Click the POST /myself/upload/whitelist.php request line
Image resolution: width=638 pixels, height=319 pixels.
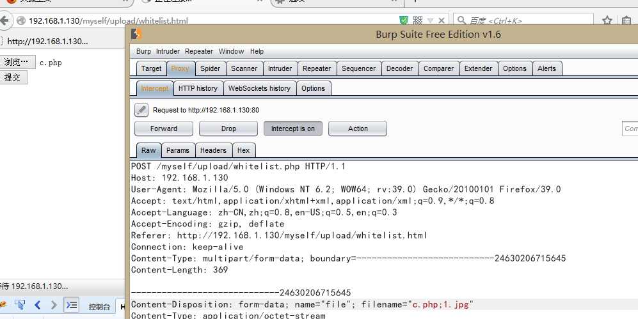click(238, 166)
